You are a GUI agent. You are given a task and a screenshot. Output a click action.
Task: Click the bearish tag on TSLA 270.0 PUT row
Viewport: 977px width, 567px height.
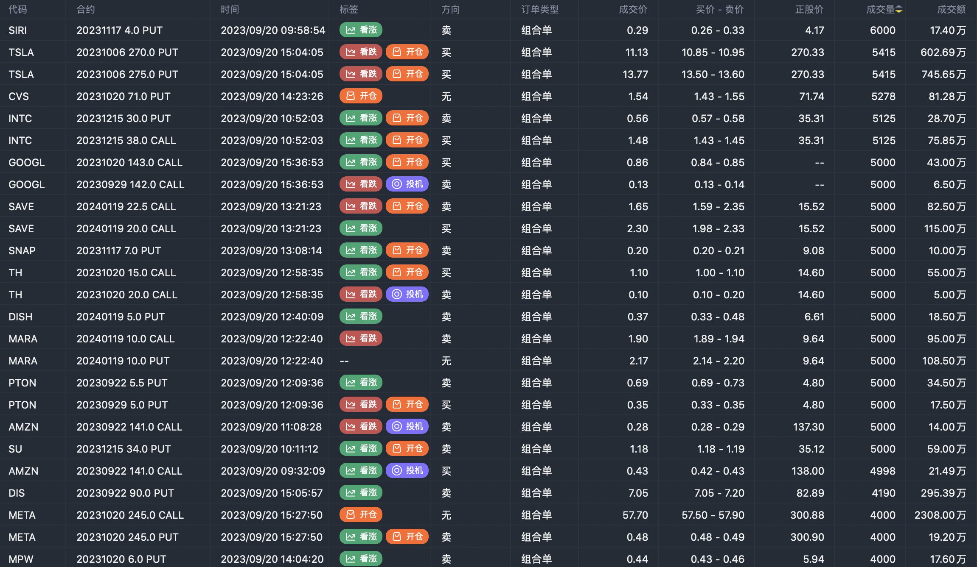(361, 52)
